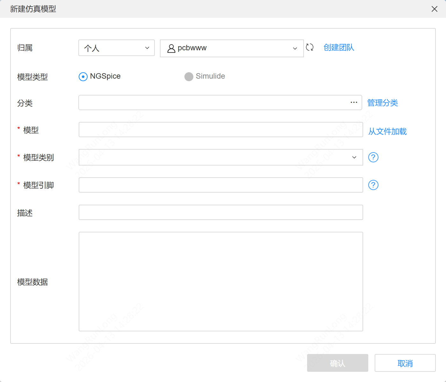The height and width of the screenshot is (382, 446).
Task: Focus the 描述 description field
Action: coord(221,212)
